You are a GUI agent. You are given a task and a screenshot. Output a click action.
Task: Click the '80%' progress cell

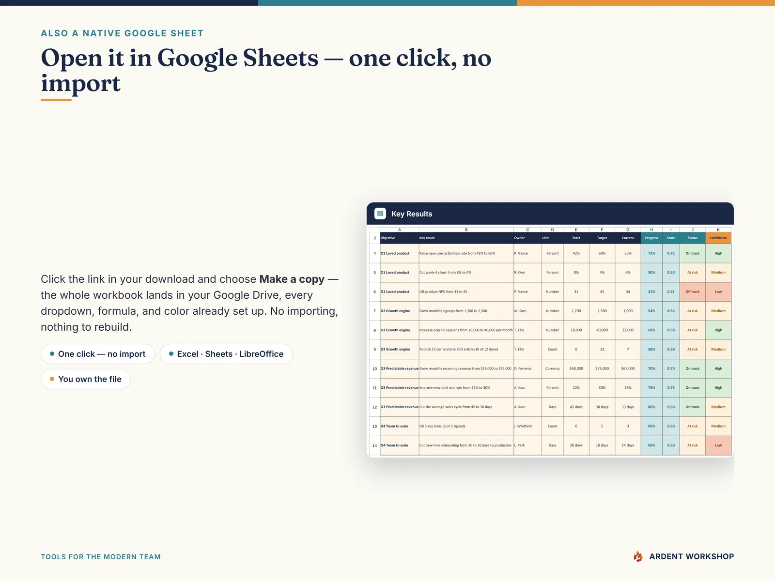(651, 407)
